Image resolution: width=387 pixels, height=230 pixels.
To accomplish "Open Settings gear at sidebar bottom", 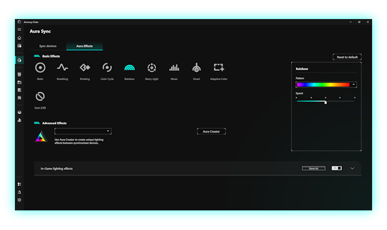I will [x=19, y=200].
